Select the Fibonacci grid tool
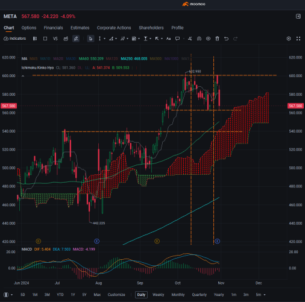This screenshot has height=302, width=305. point(134,39)
